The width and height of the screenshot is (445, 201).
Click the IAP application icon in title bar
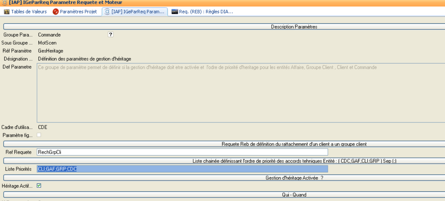click(x=5, y=3)
